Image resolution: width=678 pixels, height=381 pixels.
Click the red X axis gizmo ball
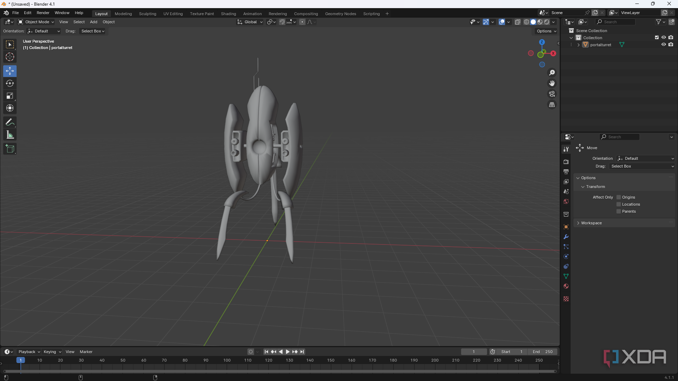pyautogui.click(x=553, y=53)
